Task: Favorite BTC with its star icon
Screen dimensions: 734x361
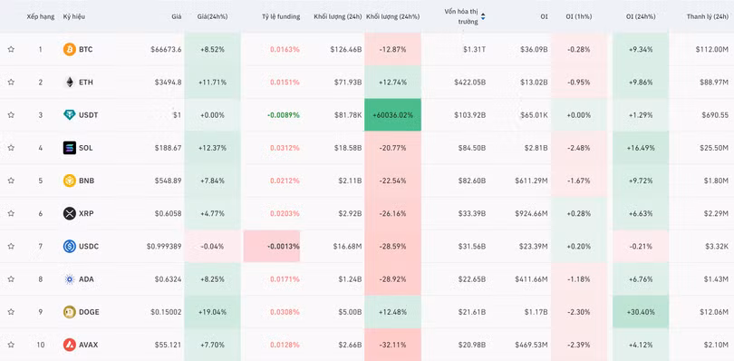Action: point(11,49)
